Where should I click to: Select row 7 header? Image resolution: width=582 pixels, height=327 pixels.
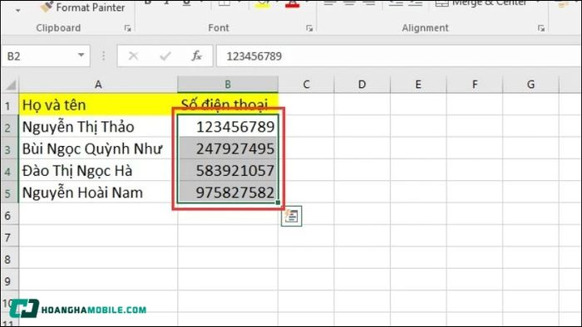click(10, 237)
